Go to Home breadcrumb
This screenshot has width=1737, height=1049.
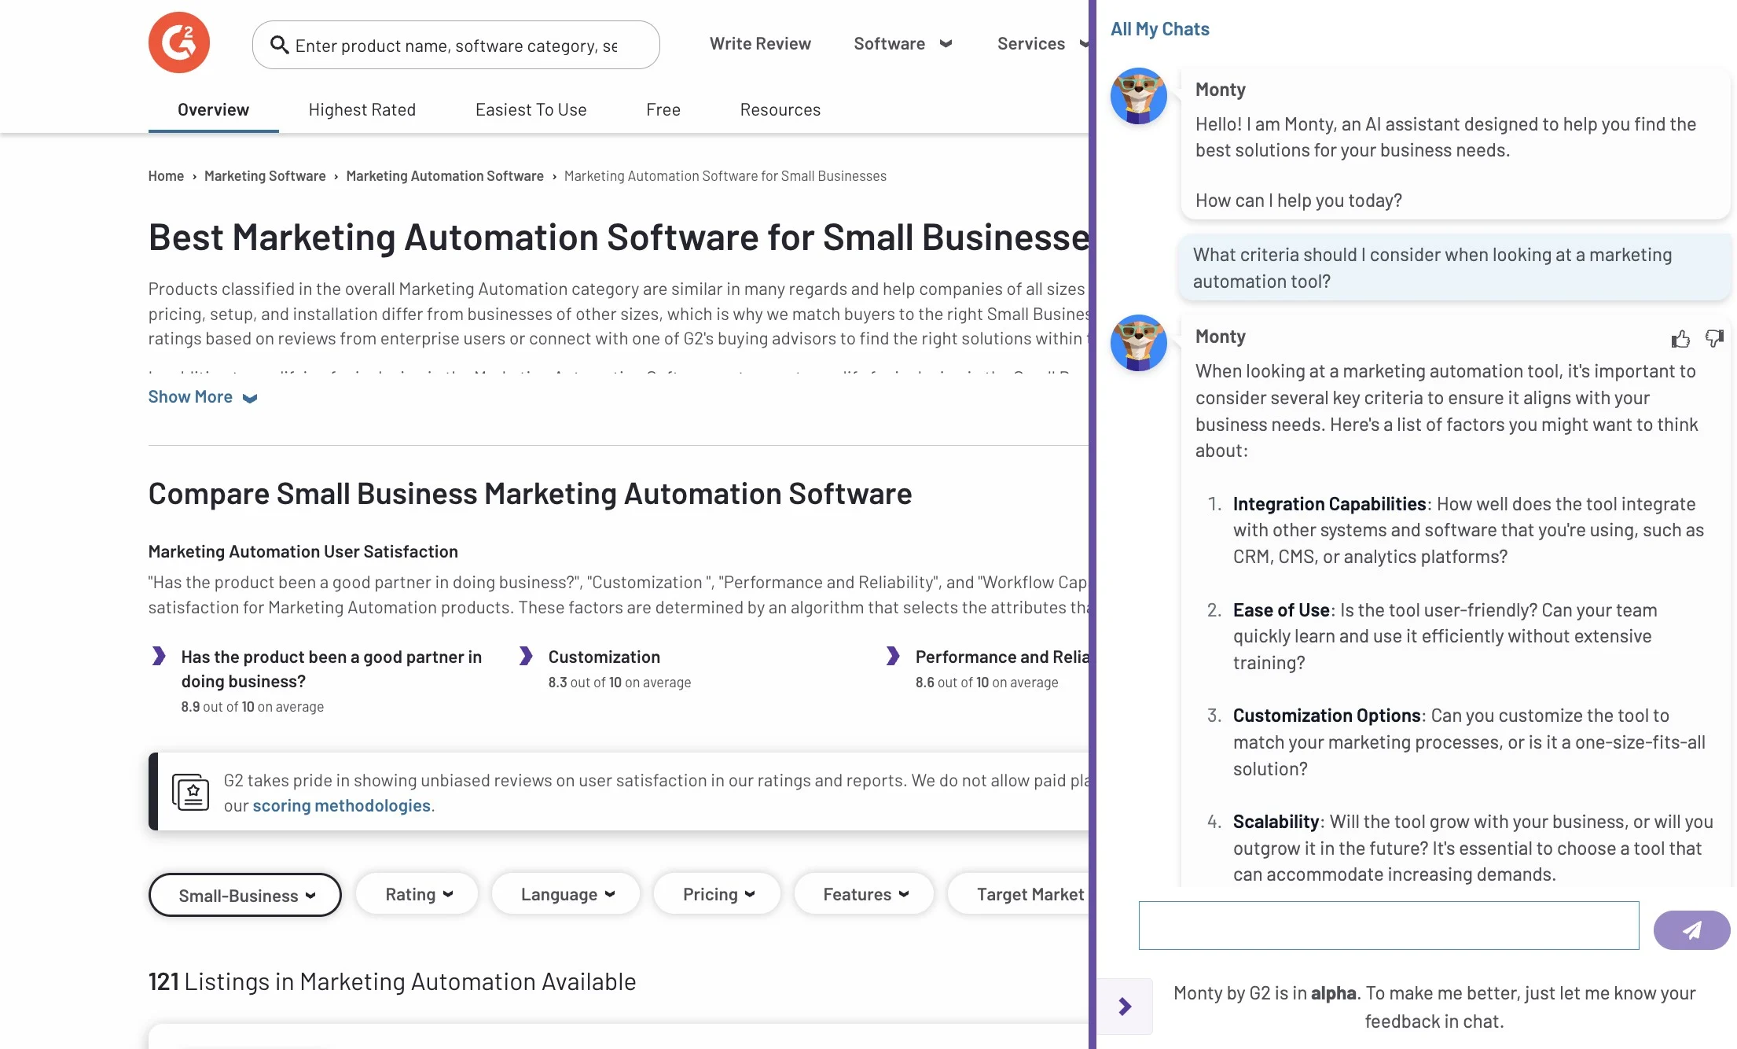(x=166, y=175)
